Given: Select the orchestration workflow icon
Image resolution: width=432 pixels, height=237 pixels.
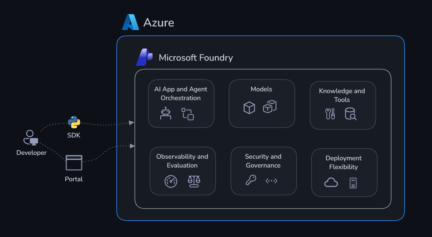Looking at the screenshot, I should click(188, 114).
